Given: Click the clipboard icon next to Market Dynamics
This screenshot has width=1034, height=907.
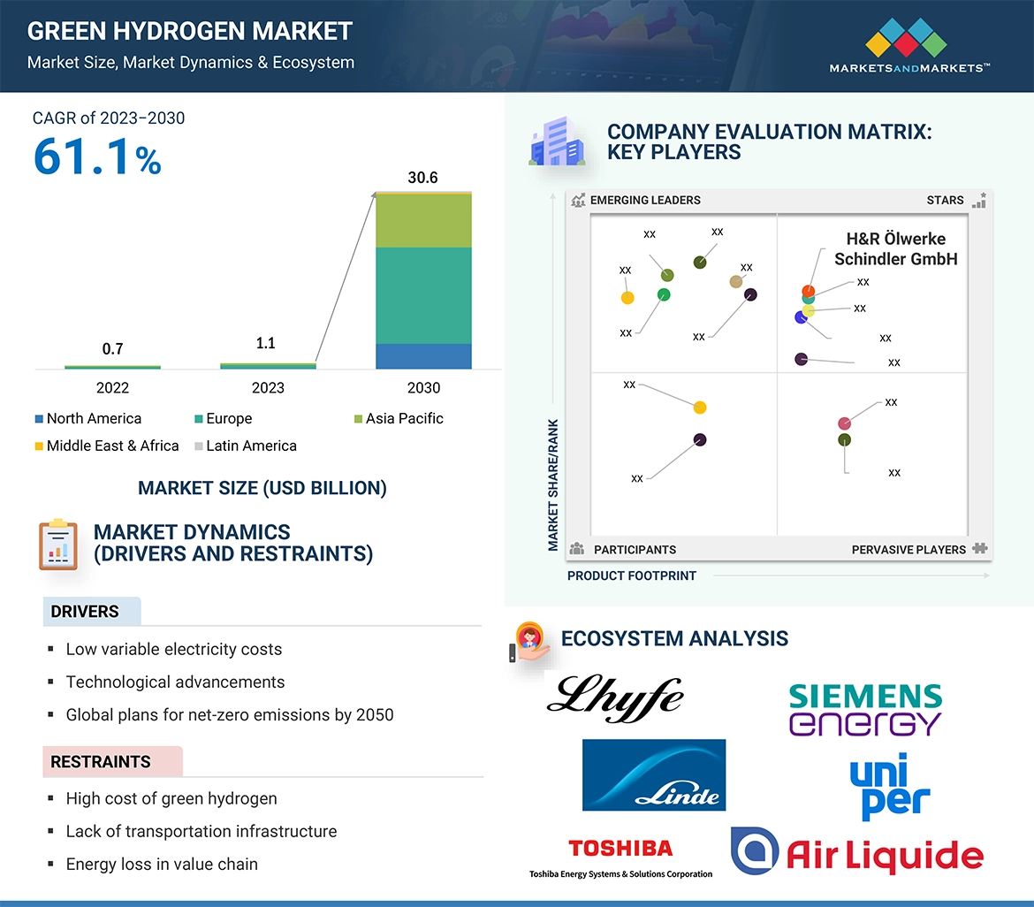Looking at the screenshot, I should click(x=58, y=545).
